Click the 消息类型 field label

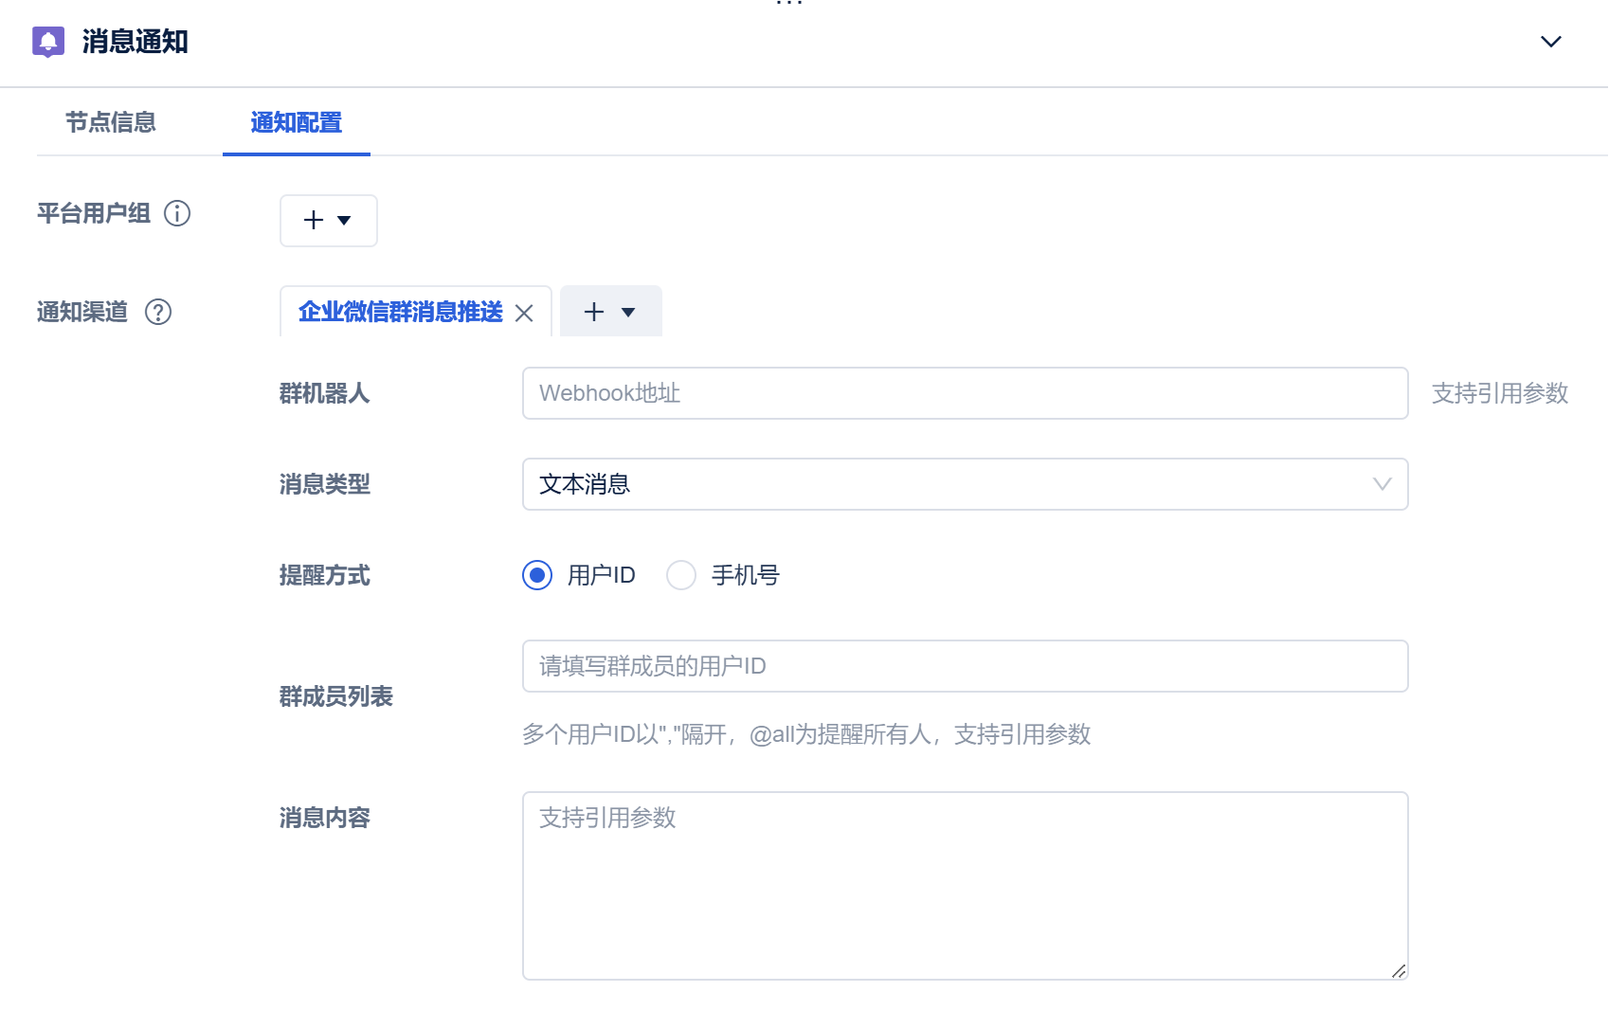point(325,484)
